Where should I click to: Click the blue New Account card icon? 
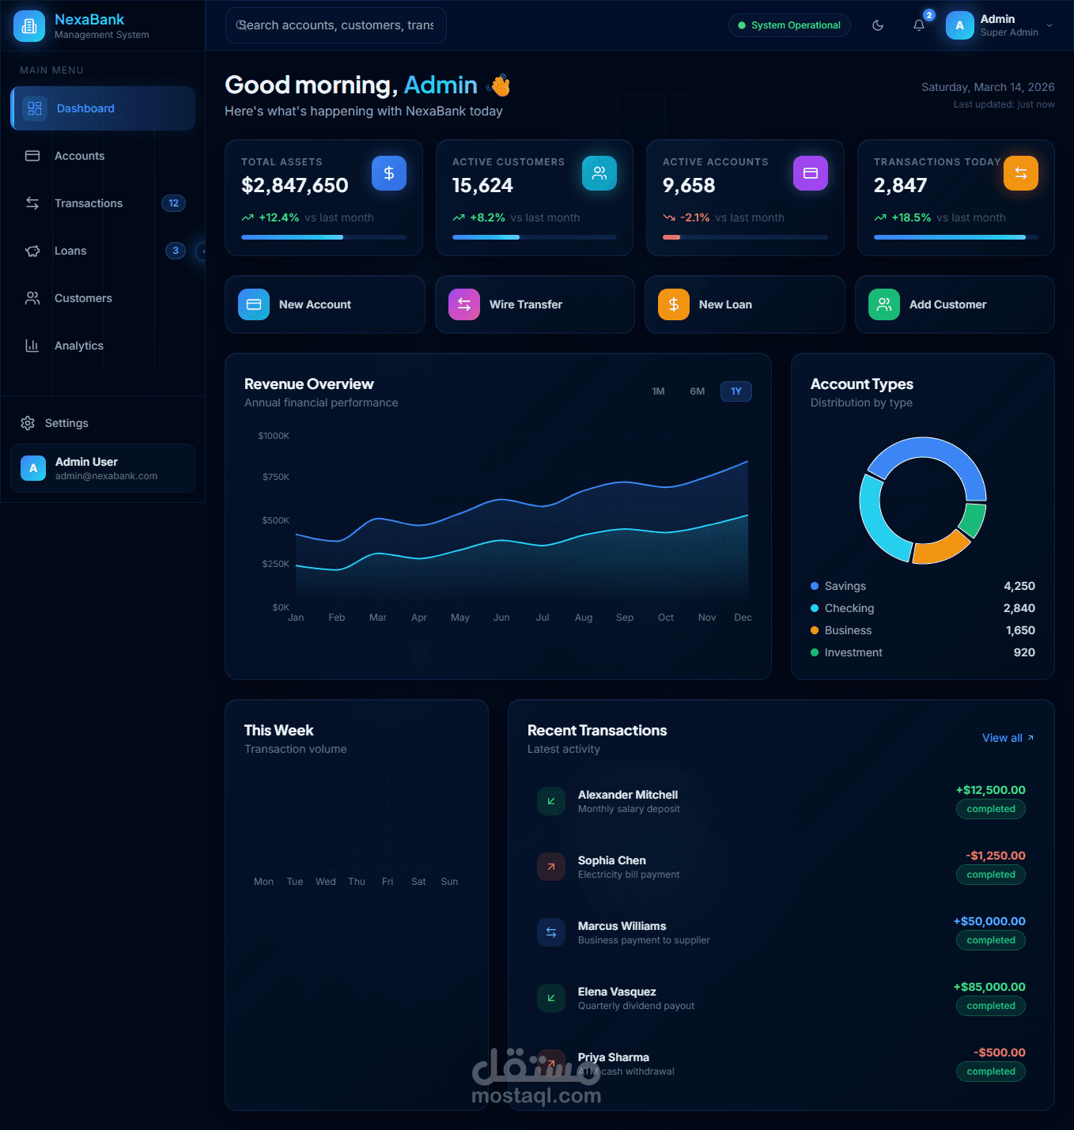(254, 304)
